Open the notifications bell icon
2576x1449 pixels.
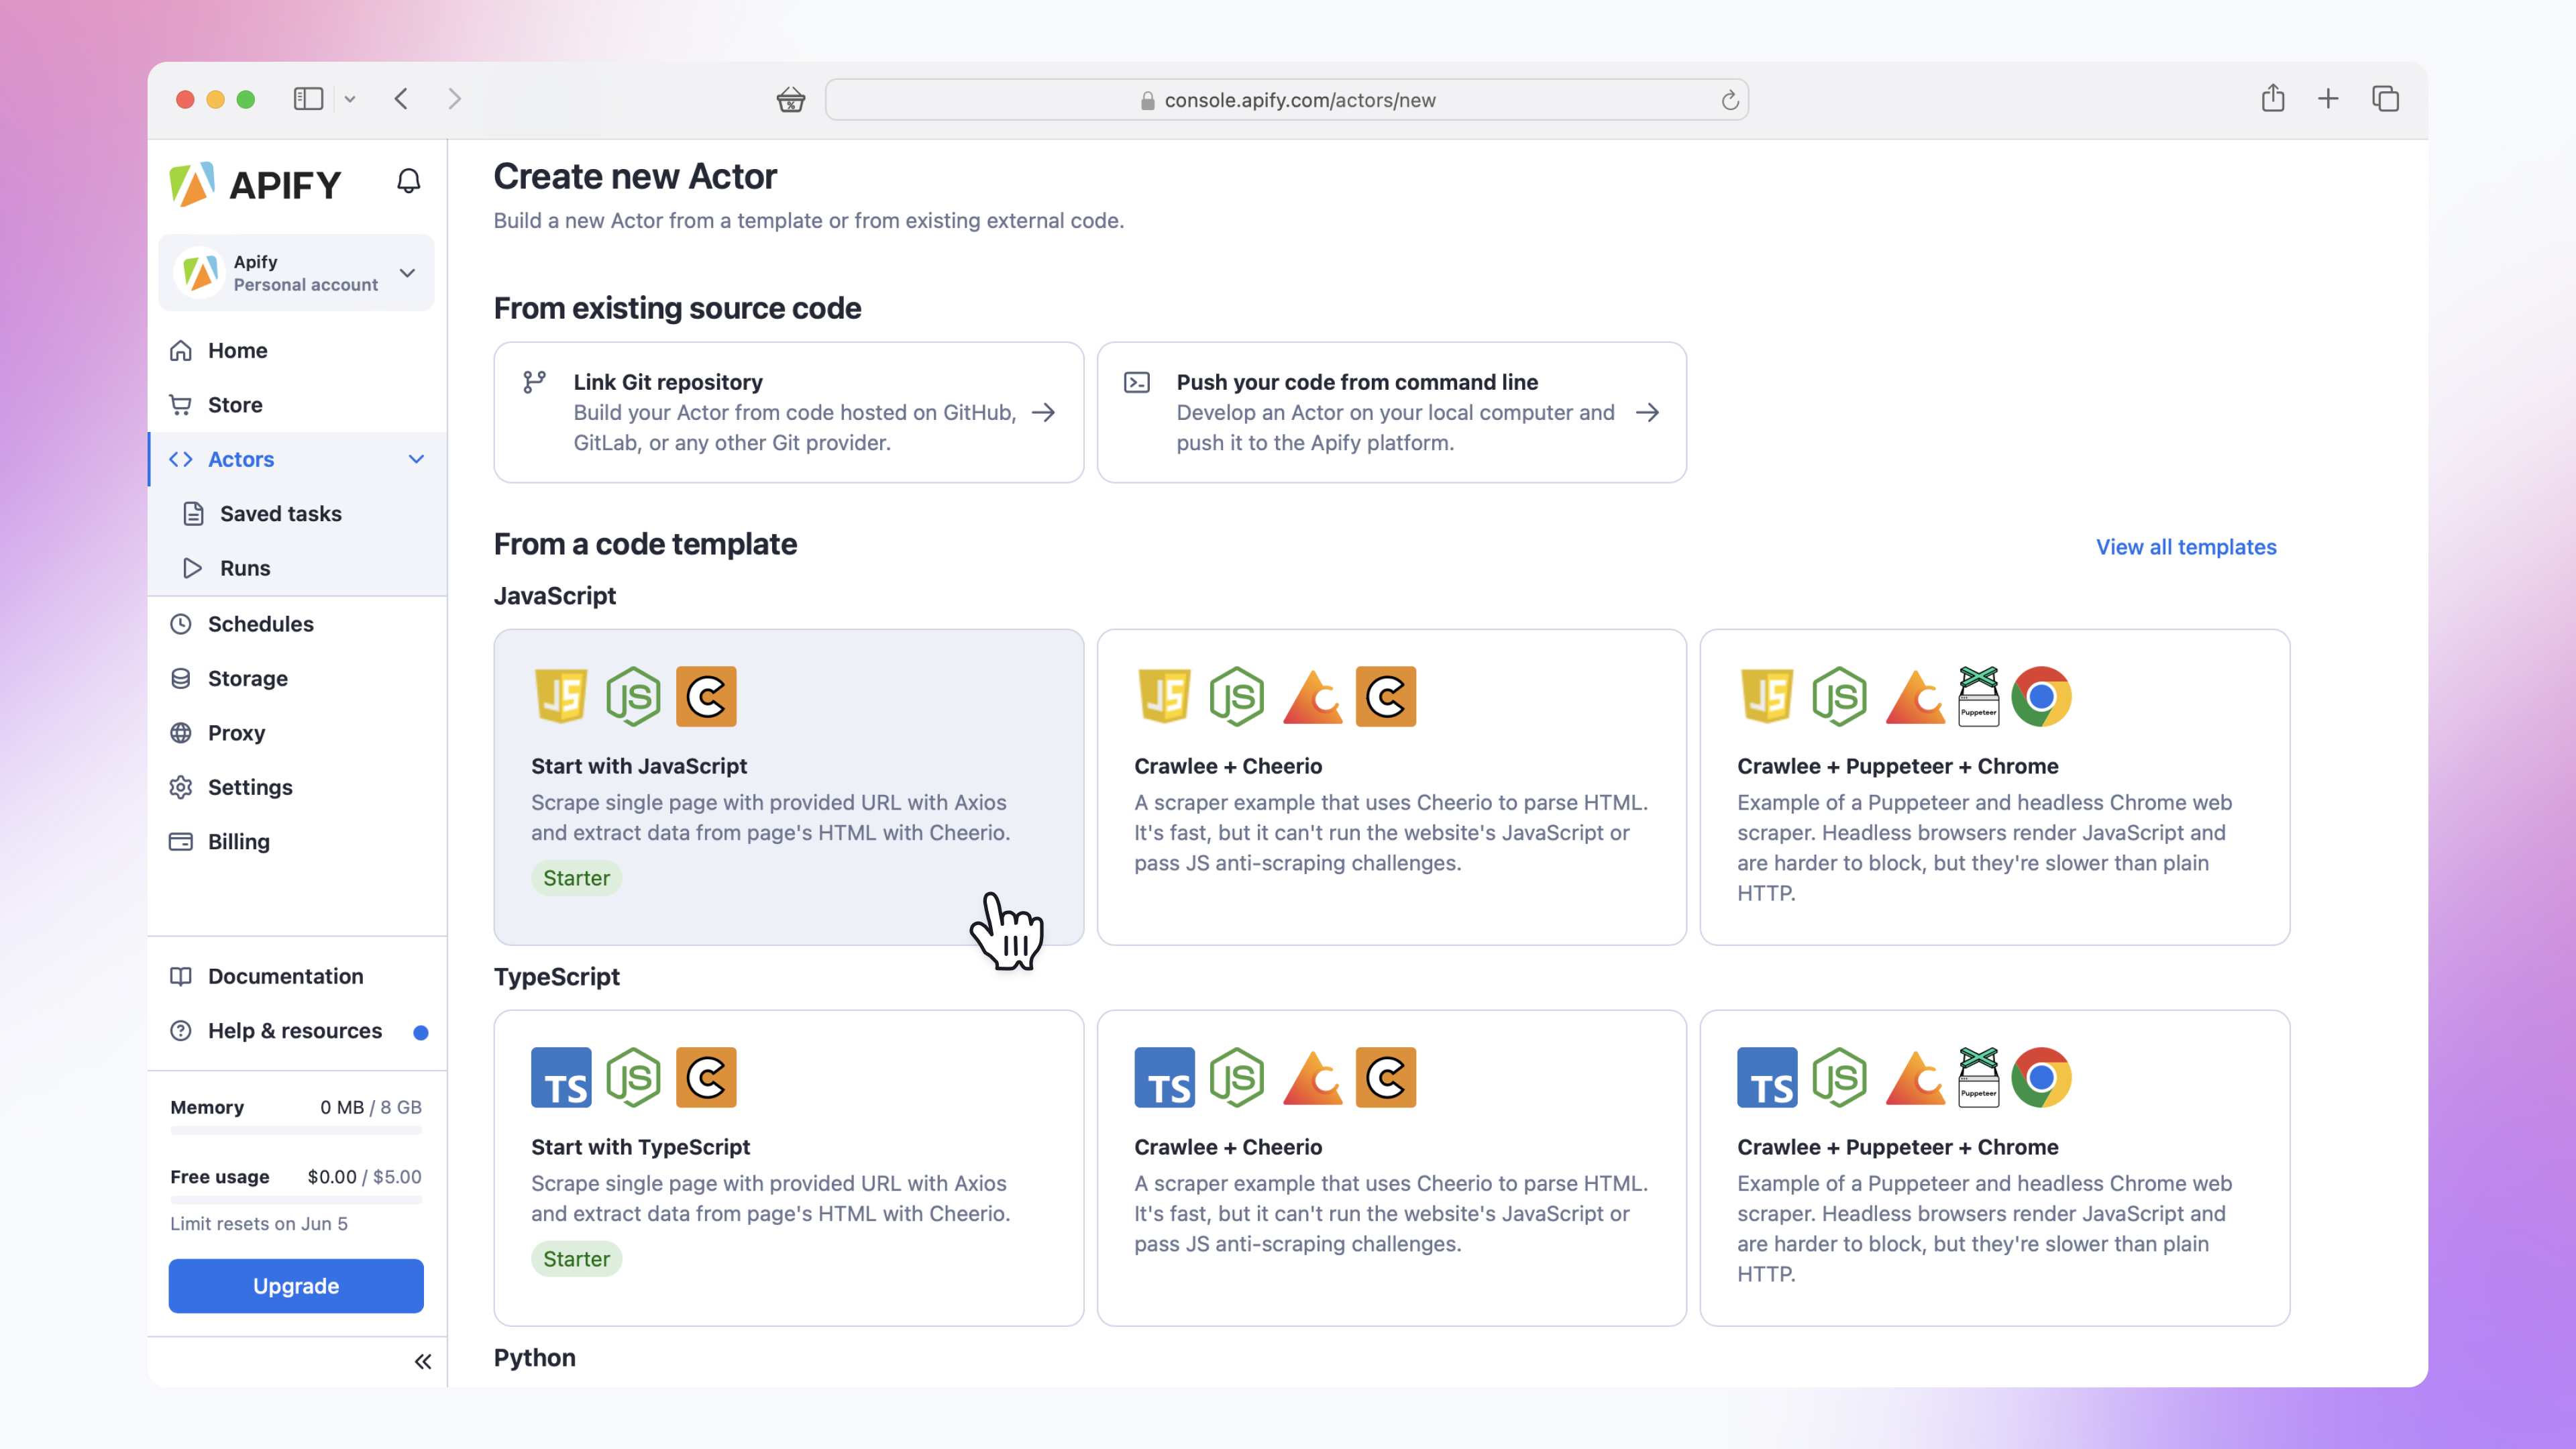[408, 182]
